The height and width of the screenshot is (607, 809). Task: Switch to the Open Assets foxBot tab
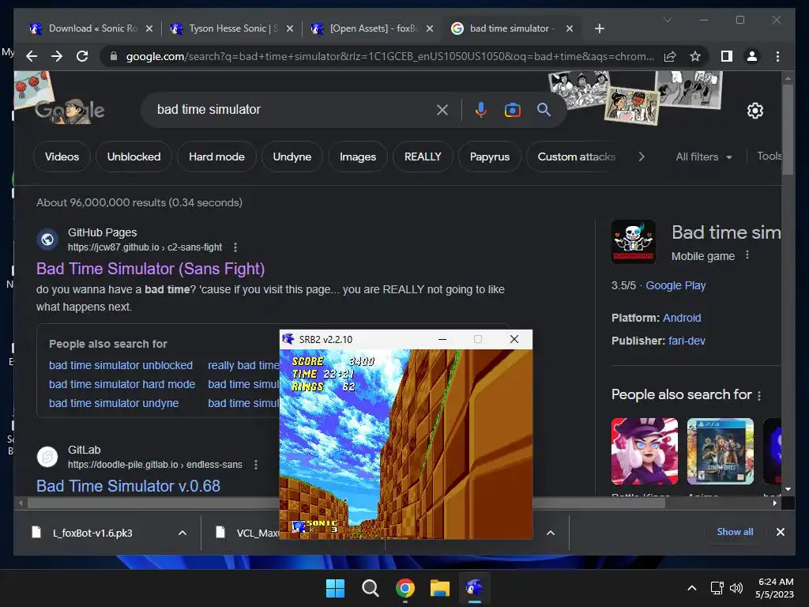pyautogui.click(x=374, y=28)
